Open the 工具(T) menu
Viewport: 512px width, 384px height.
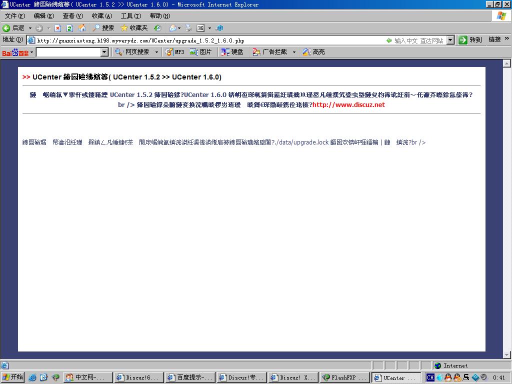pos(131,15)
